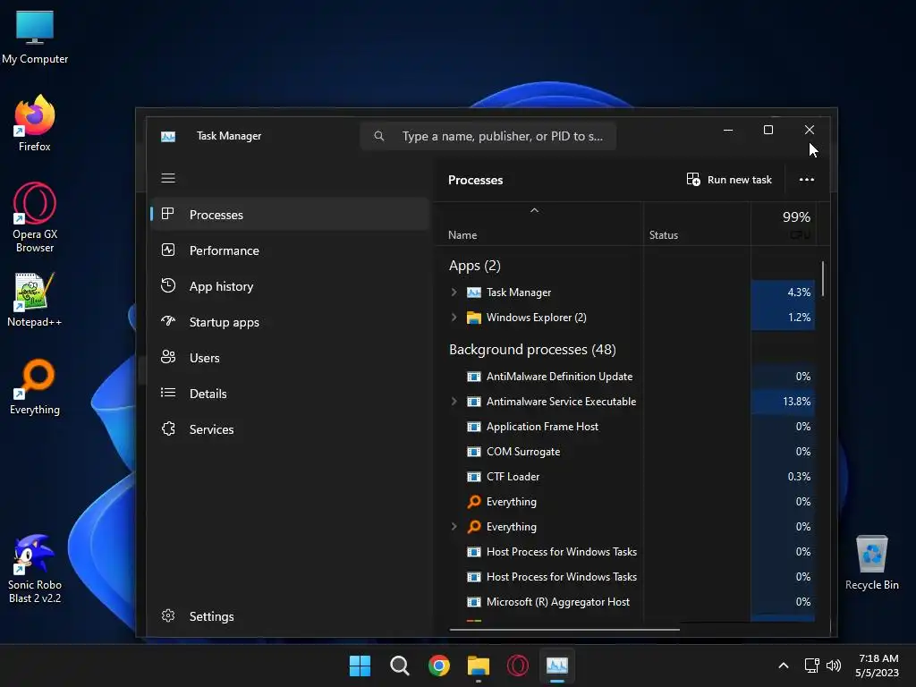This screenshot has height=687, width=916.
Task: Select the Notepad++ desktop shortcut
Action: pos(35,300)
